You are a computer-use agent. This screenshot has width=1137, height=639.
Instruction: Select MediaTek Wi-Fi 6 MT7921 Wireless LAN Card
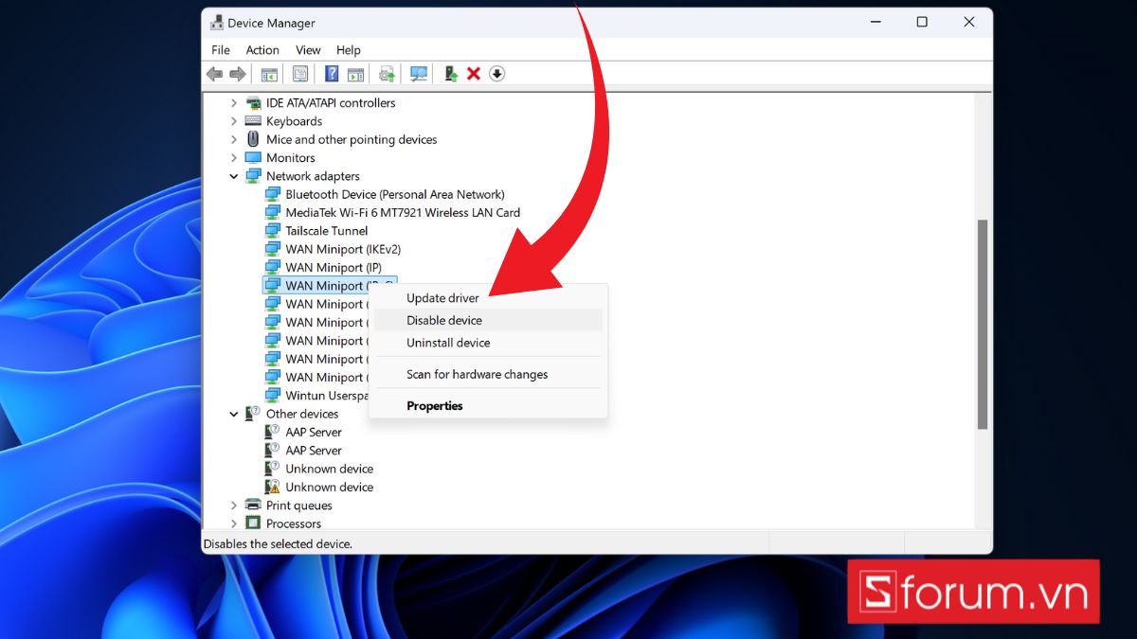click(x=403, y=212)
